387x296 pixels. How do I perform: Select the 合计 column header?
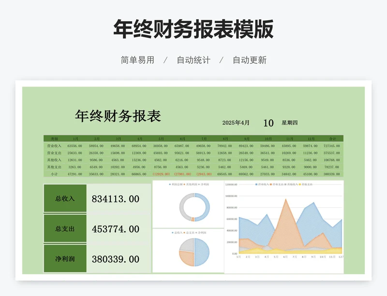332,139
